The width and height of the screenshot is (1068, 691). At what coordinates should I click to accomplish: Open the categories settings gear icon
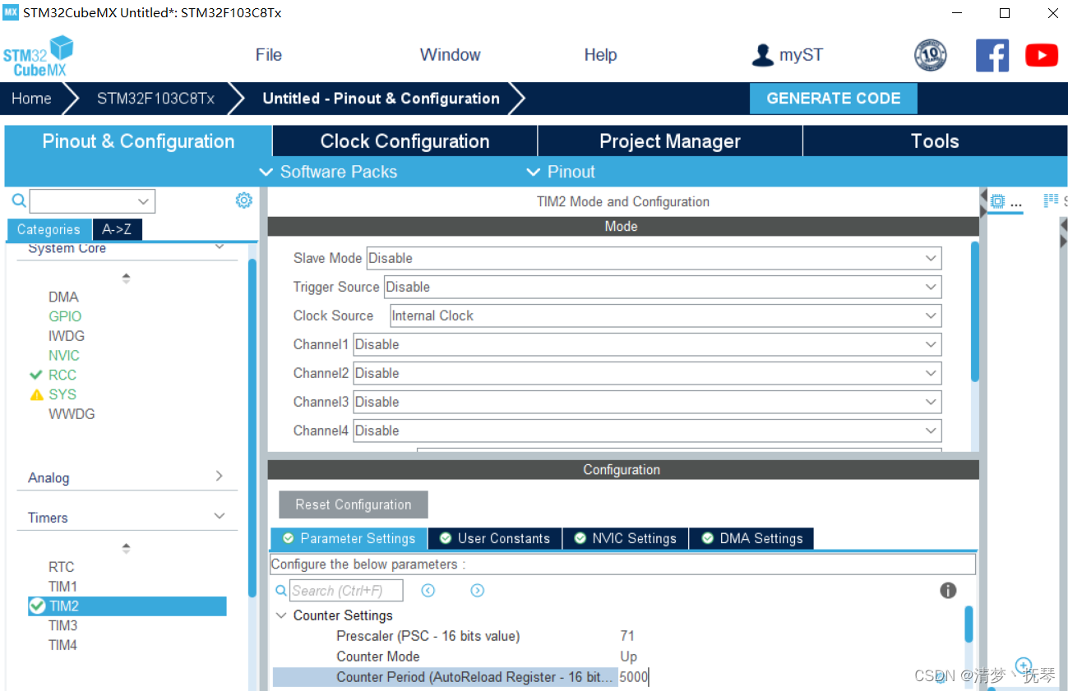(244, 200)
